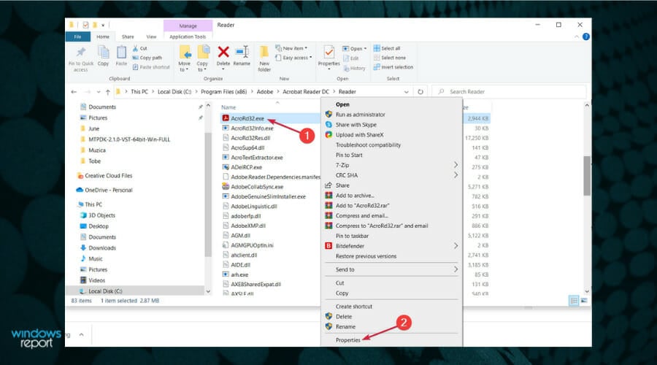Click Copy path in ribbon
The height and width of the screenshot is (365, 657).
point(147,58)
